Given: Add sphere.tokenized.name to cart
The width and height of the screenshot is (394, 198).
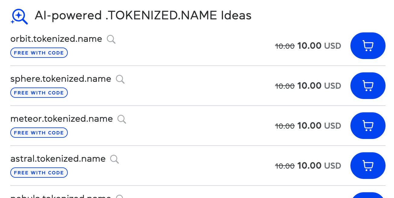Looking at the screenshot, I should (x=368, y=86).
